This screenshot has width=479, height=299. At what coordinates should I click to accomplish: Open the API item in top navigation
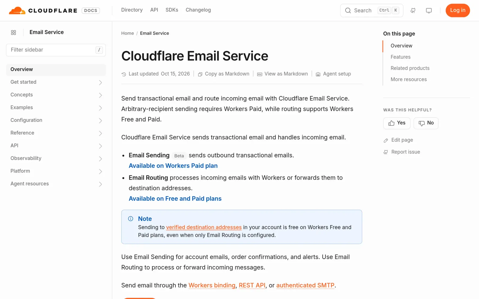[x=154, y=10]
